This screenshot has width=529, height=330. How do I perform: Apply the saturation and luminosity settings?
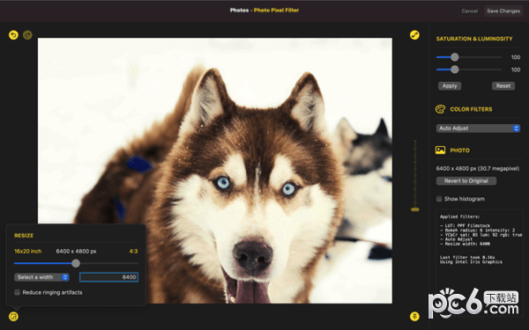450,86
